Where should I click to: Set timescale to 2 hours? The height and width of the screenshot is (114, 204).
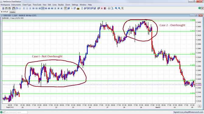coord(46,8)
